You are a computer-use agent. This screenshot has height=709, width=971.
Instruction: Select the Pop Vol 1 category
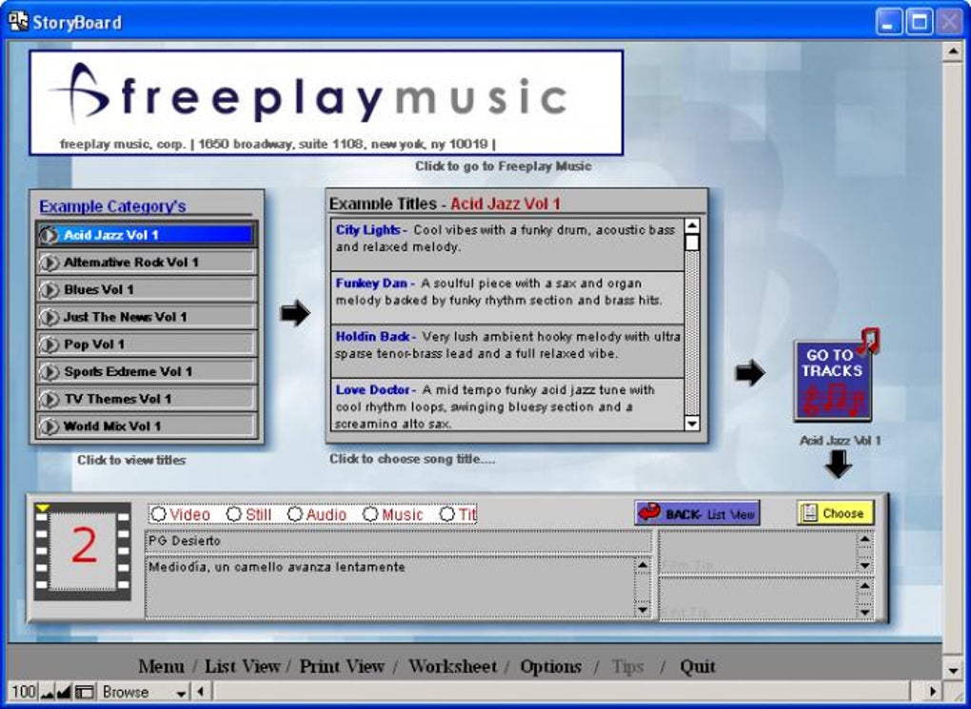pos(147,345)
